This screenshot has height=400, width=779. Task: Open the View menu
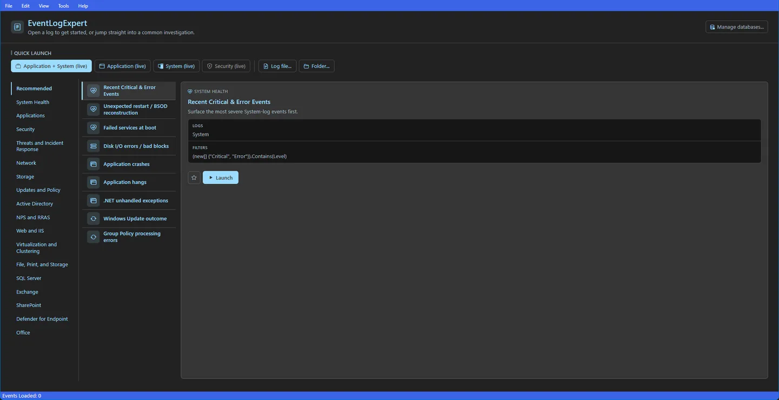(x=44, y=6)
